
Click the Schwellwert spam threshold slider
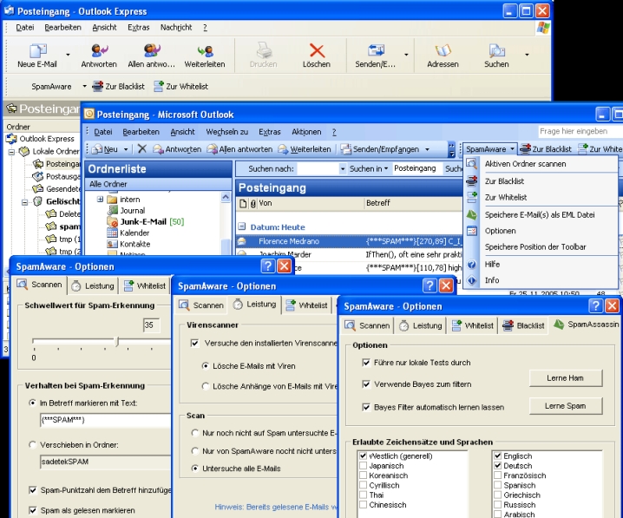[116, 342]
